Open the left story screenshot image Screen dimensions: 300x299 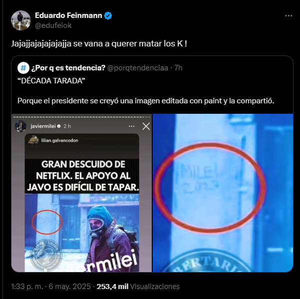(x=81, y=193)
